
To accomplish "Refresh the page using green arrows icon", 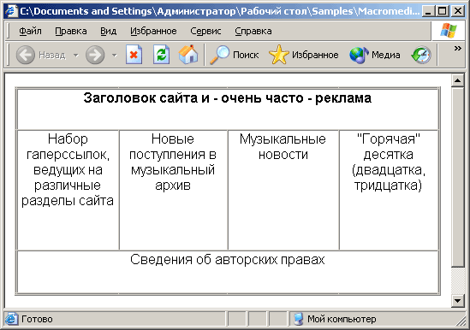I will [x=161, y=55].
